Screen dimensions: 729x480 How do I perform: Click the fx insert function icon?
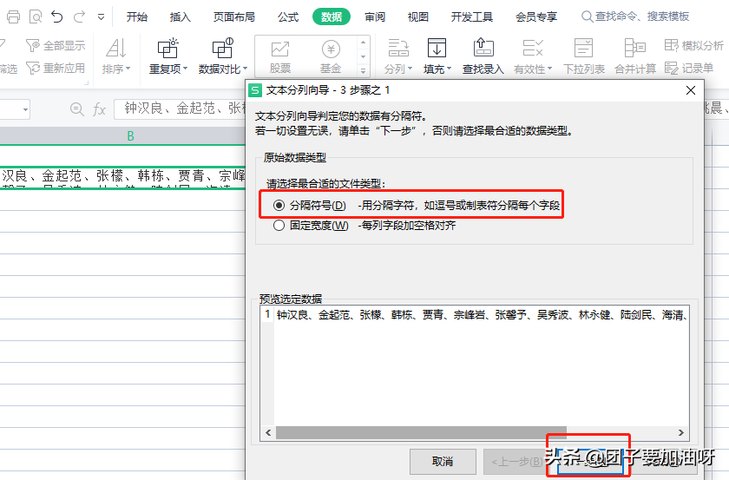pyautogui.click(x=99, y=109)
